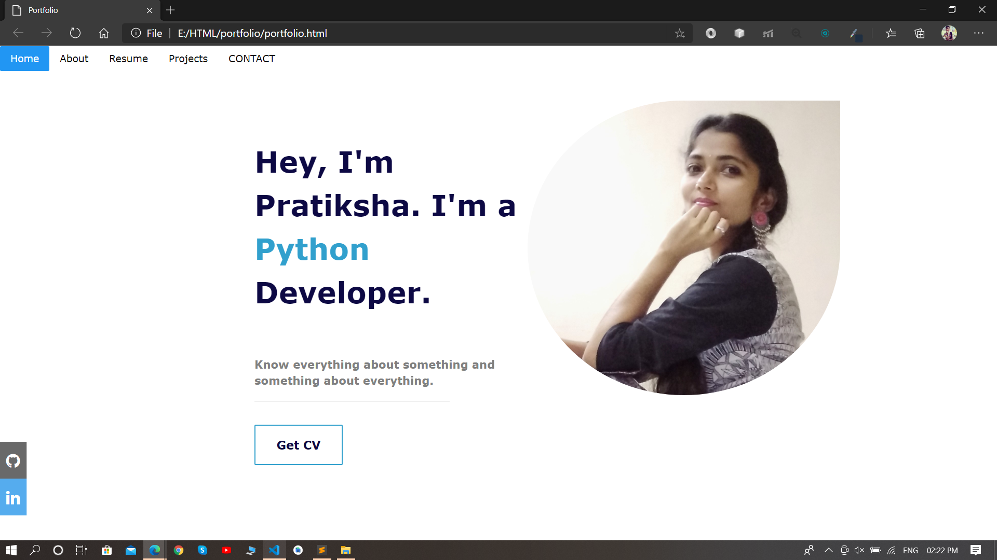
Task: Open the LinkedIn profile via sidebar icon
Action: point(13,497)
